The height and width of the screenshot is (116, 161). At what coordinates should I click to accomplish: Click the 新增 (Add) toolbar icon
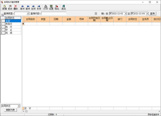[x=4, y=7]
